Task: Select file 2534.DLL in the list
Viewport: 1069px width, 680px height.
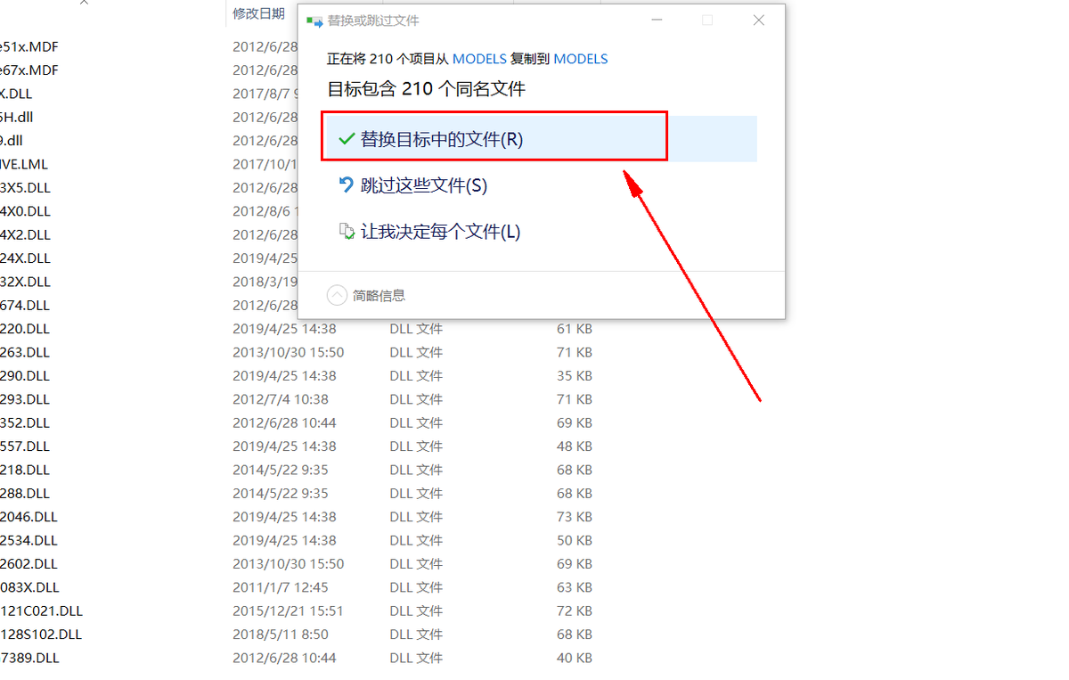Action: pos(29,540)
